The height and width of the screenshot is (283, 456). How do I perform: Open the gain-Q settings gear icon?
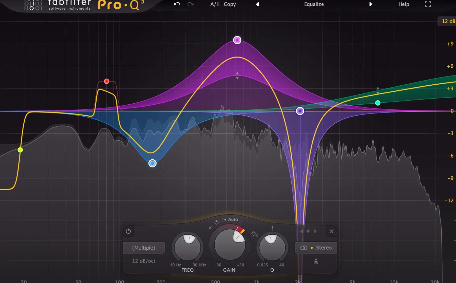tap(254, 234)
